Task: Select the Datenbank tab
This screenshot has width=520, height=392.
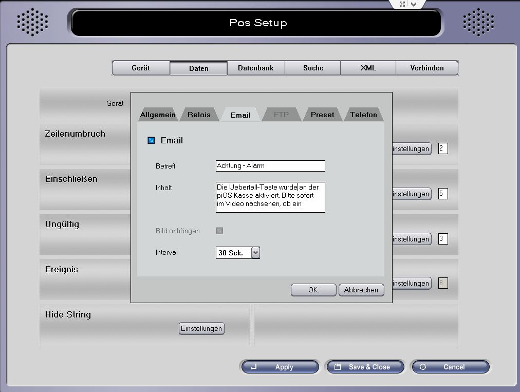Action: point(255,68)
